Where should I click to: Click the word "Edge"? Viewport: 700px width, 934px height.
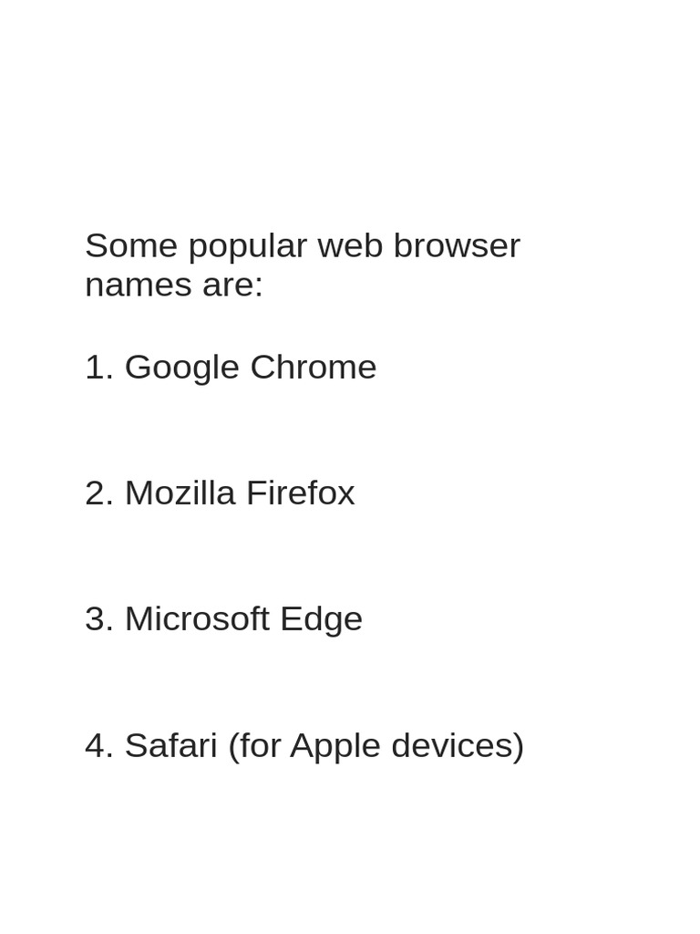point(321,619)
